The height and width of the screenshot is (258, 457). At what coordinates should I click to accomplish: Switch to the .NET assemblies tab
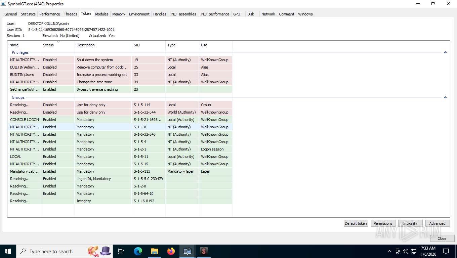click(x=183, y=14)
